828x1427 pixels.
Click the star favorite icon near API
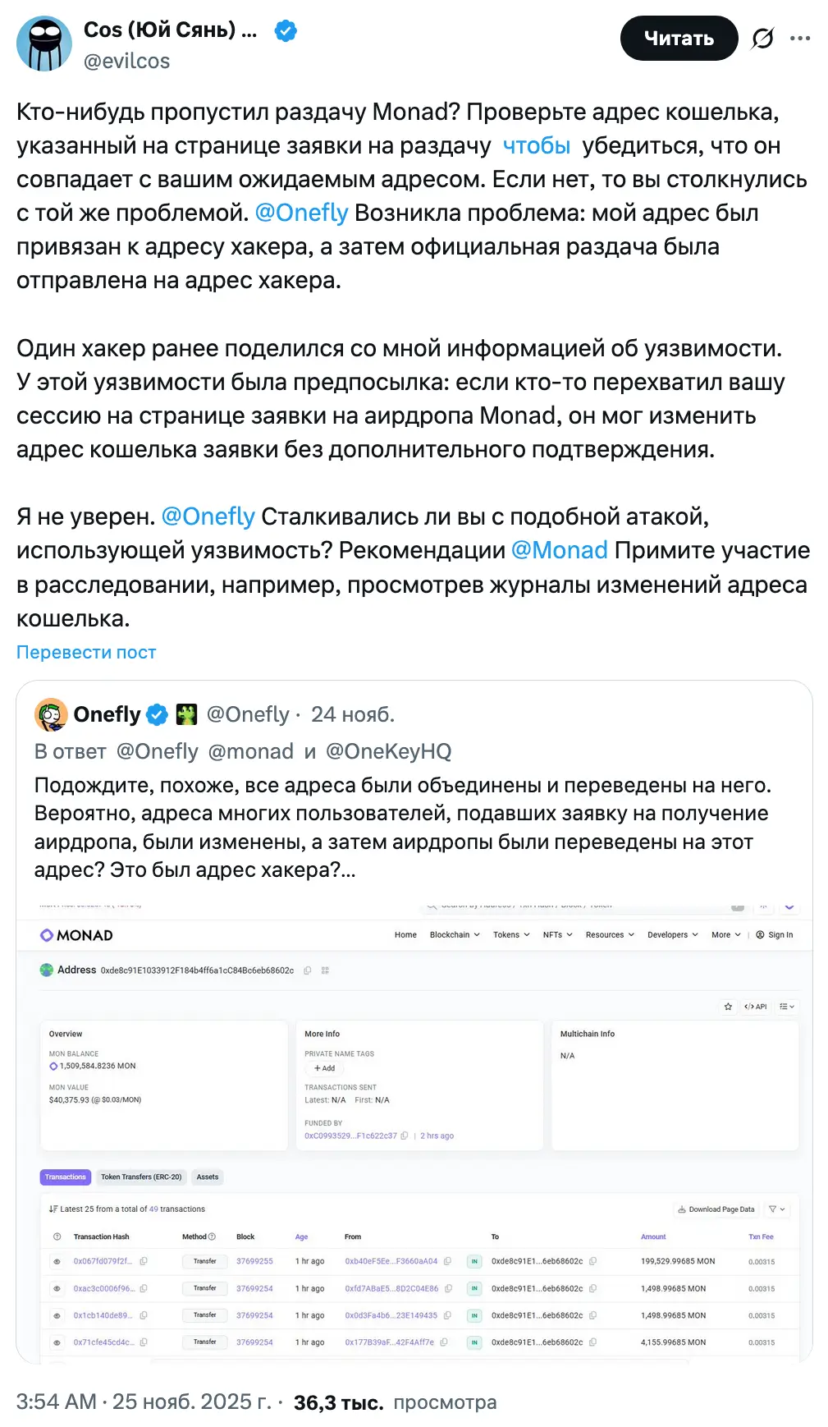point(728,1007)
